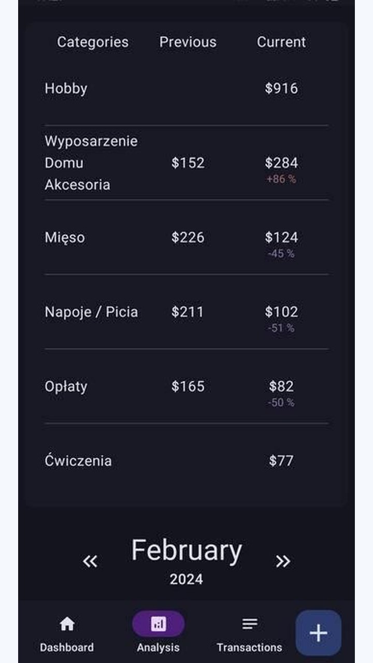The image size is (373, 663).
Task: Open the Napoje / Picia category
Action: 187,312
